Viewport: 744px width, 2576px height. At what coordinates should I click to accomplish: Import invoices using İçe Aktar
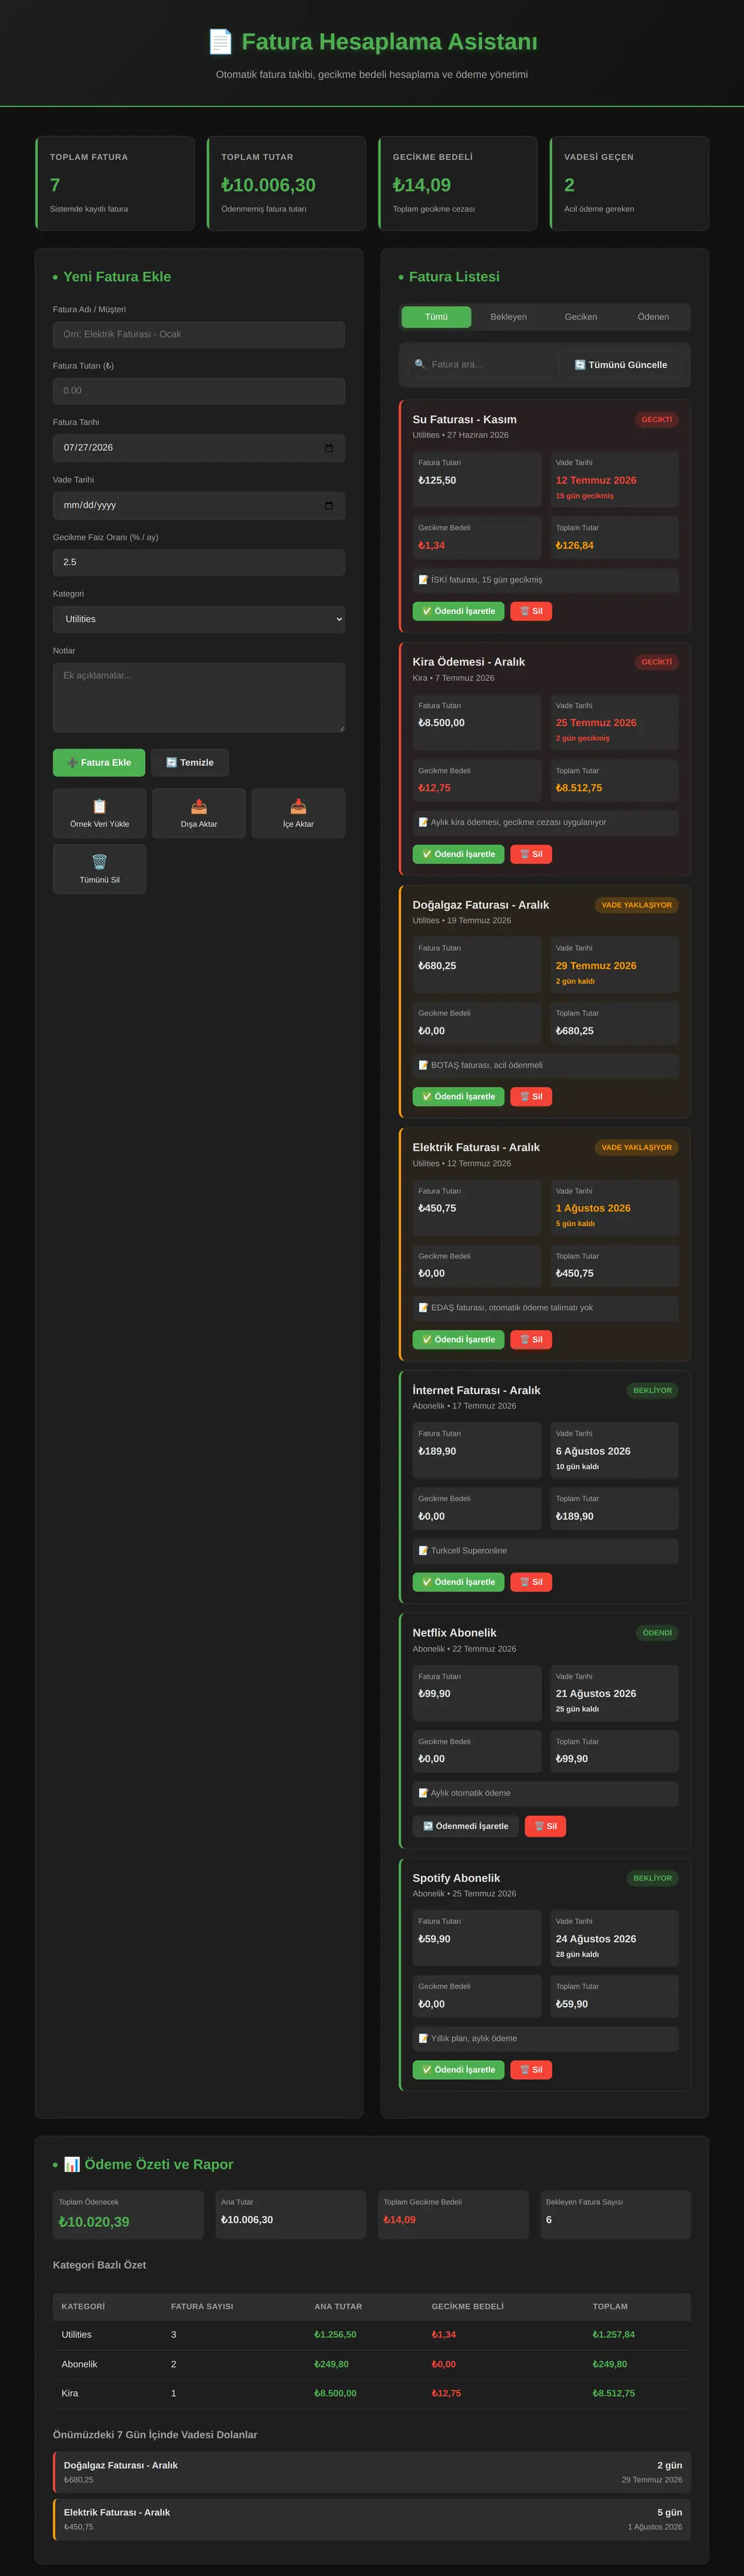[298, 813]
